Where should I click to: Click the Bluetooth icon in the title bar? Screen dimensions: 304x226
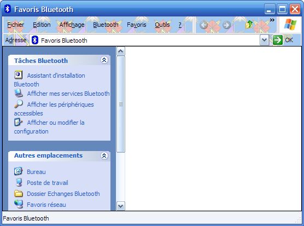8,9
